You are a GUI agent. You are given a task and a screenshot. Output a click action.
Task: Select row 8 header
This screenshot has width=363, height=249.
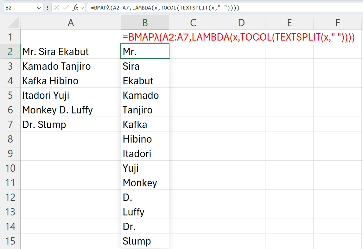point(10,139)
